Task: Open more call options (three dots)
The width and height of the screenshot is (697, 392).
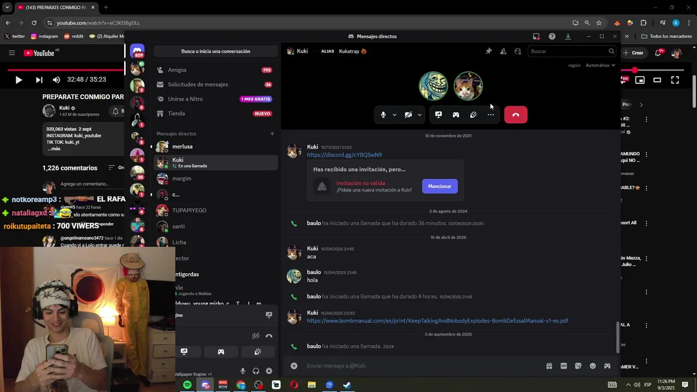Action: tap(491, 115)
